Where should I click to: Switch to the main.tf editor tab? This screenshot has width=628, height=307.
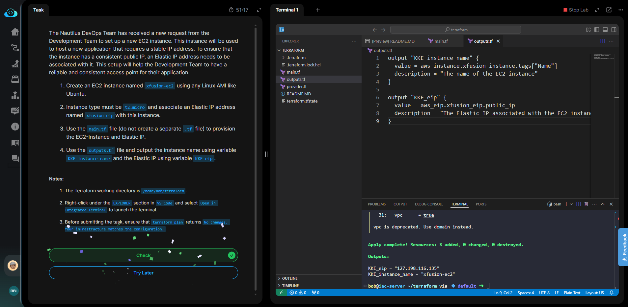441,41
